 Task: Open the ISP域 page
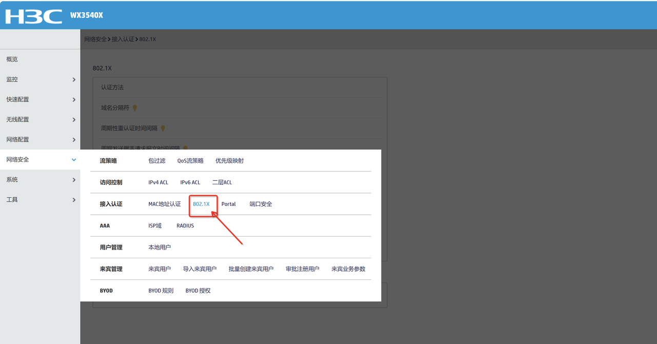[155, 225]
